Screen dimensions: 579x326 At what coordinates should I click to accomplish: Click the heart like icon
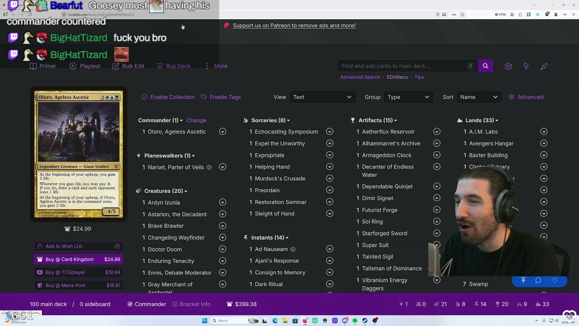click(555, 281)
